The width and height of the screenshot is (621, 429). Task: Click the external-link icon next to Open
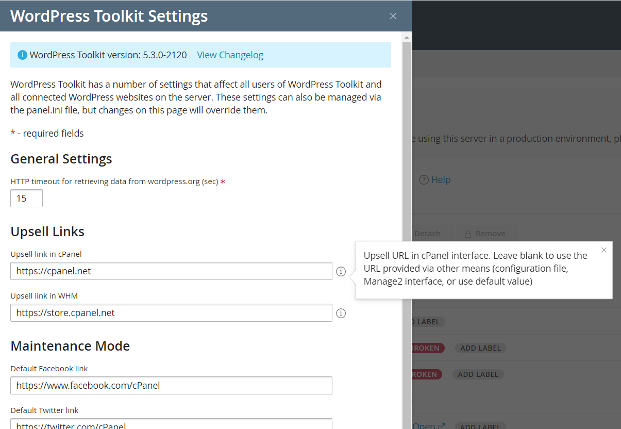tap(442, 425)
